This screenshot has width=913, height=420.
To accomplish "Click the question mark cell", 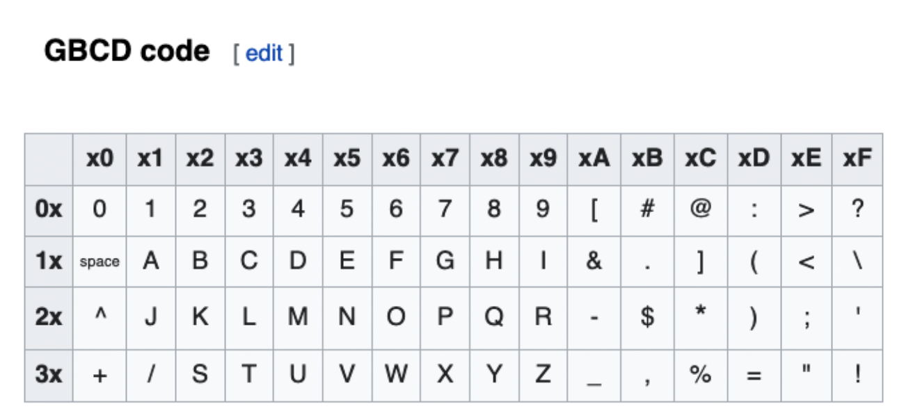I will [857, 210].
